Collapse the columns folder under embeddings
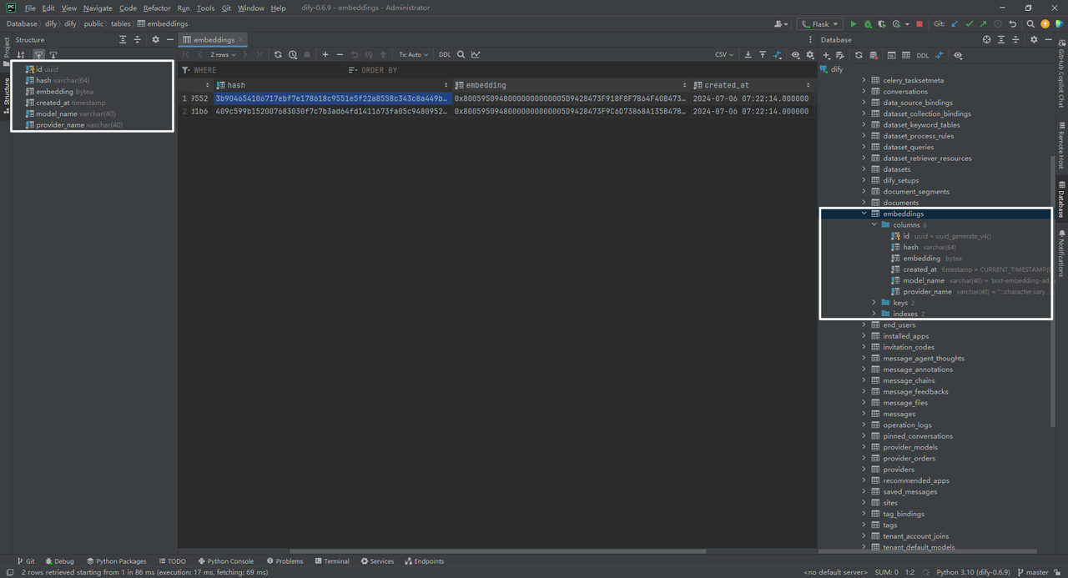The height and width of the screenshot is (578, 1068). point(874,224)
